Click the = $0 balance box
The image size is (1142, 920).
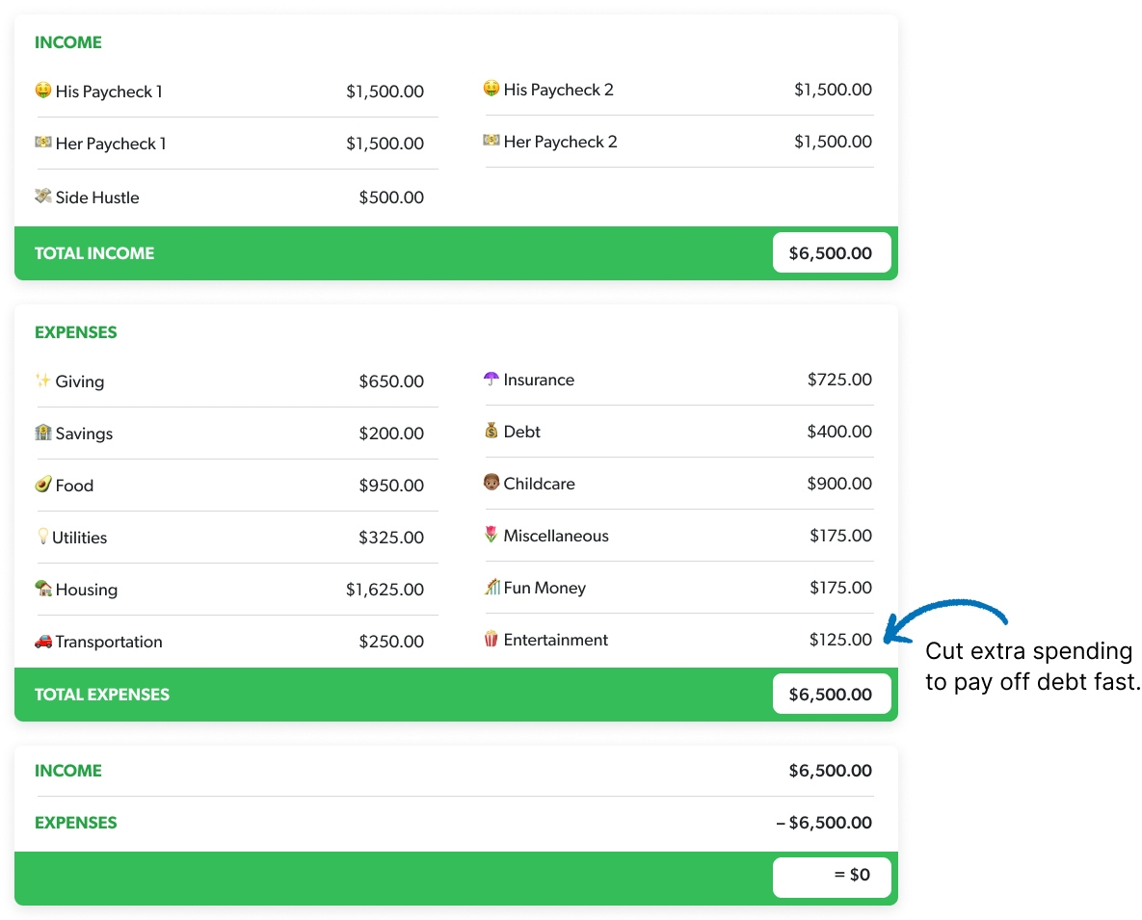831,875
